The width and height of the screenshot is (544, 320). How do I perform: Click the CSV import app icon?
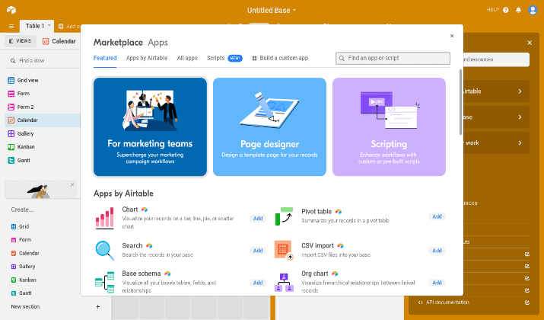(284, 250)
